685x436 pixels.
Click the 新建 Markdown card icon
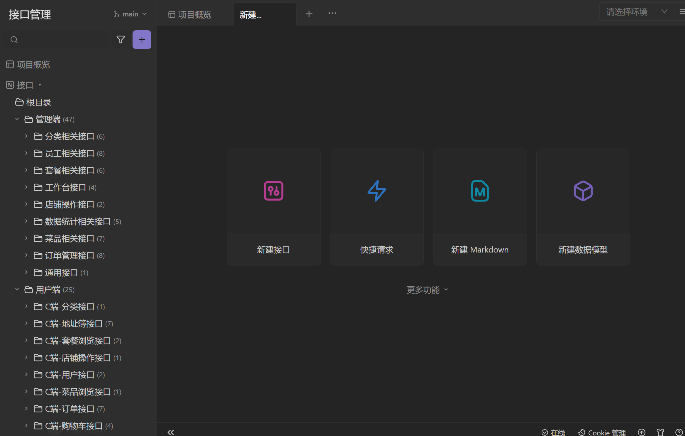pos(480,191)
